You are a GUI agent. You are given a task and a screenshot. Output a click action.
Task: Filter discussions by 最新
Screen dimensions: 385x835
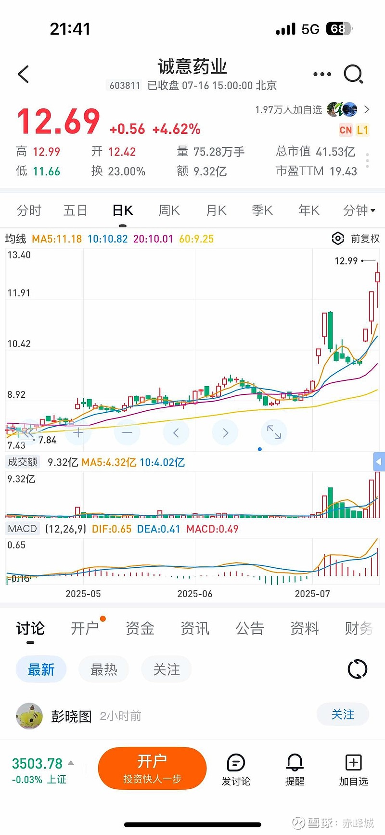pyautogui.click(x=41, y=669)
